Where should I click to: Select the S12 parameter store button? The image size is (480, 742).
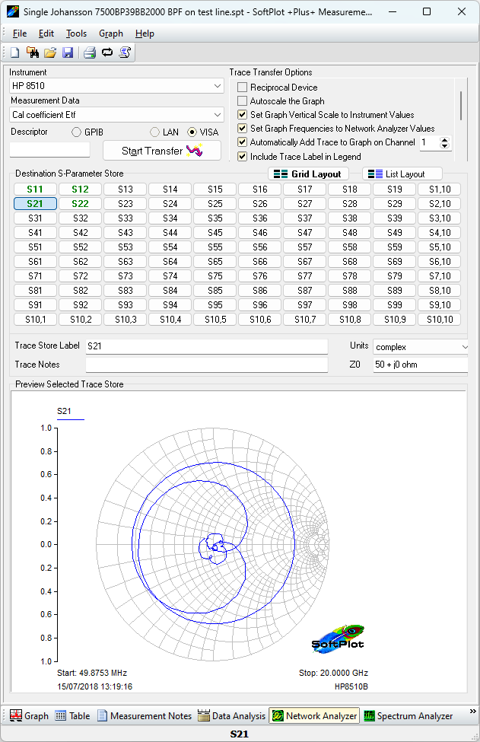point(80,189)
